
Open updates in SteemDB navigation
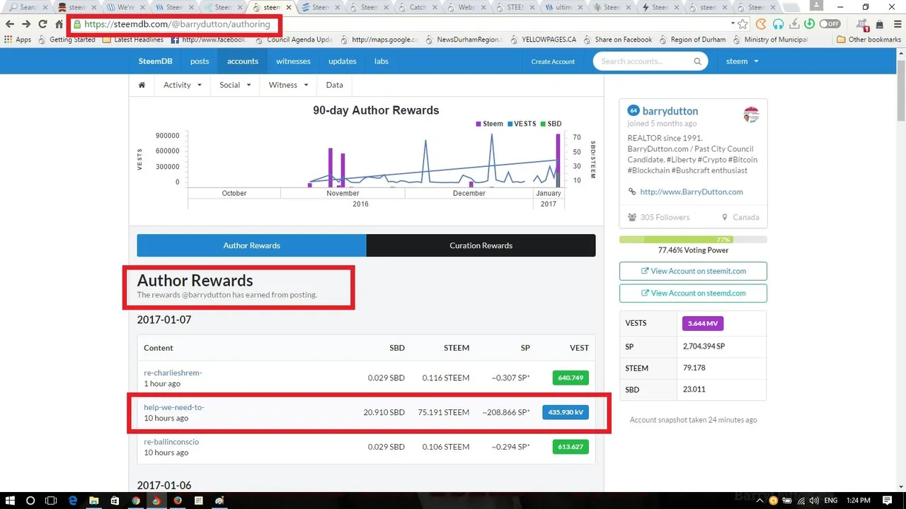[343, 62]
